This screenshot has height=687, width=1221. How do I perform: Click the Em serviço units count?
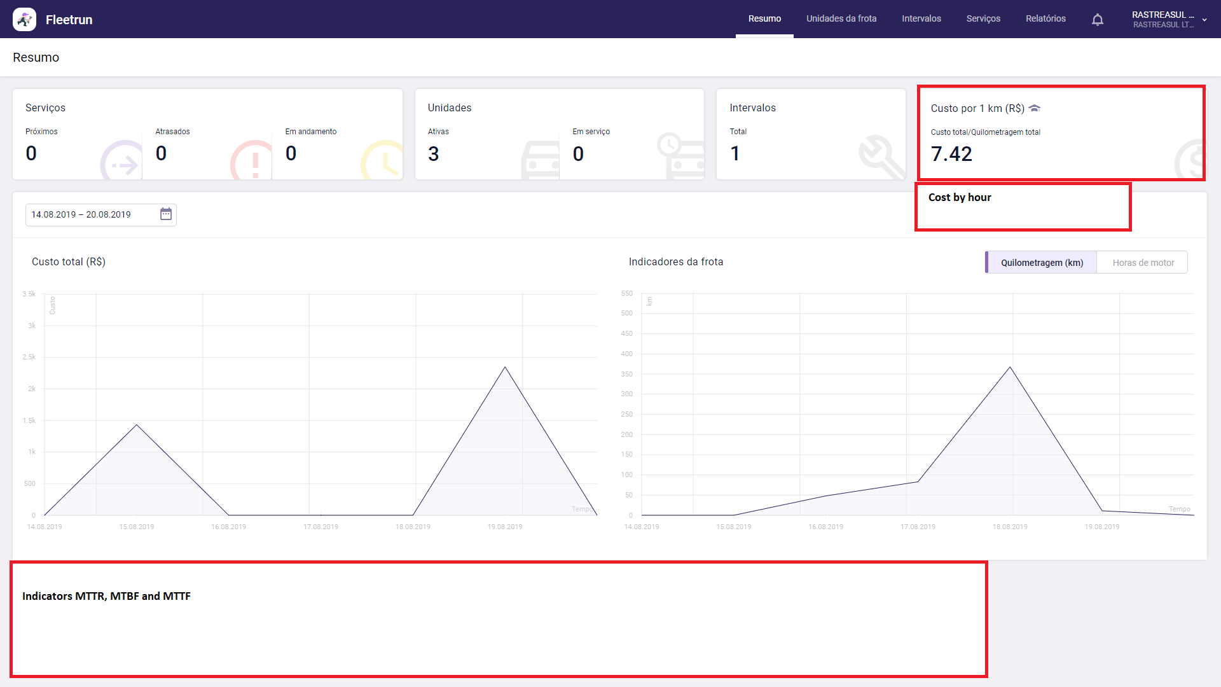click(578, 154)
